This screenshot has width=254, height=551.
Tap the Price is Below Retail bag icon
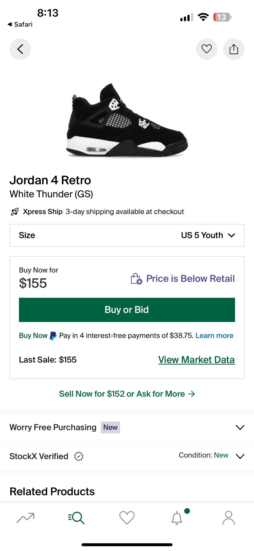pyautogui.click(x=136, y=279)
